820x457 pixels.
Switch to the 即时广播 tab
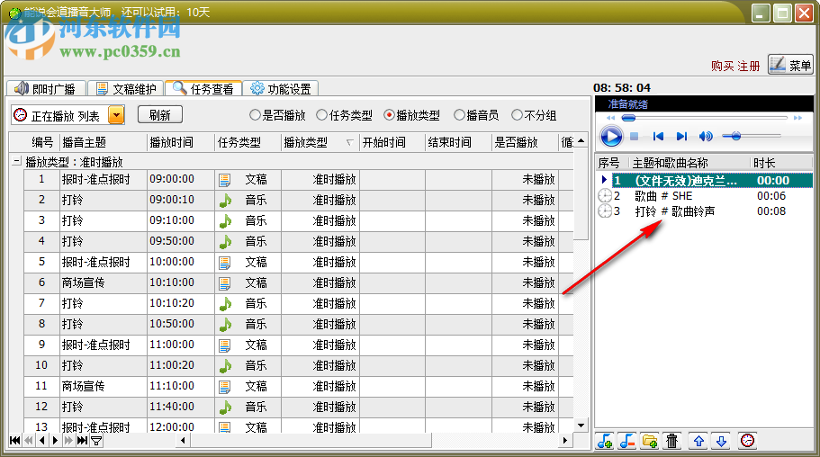tap(45, 88)
